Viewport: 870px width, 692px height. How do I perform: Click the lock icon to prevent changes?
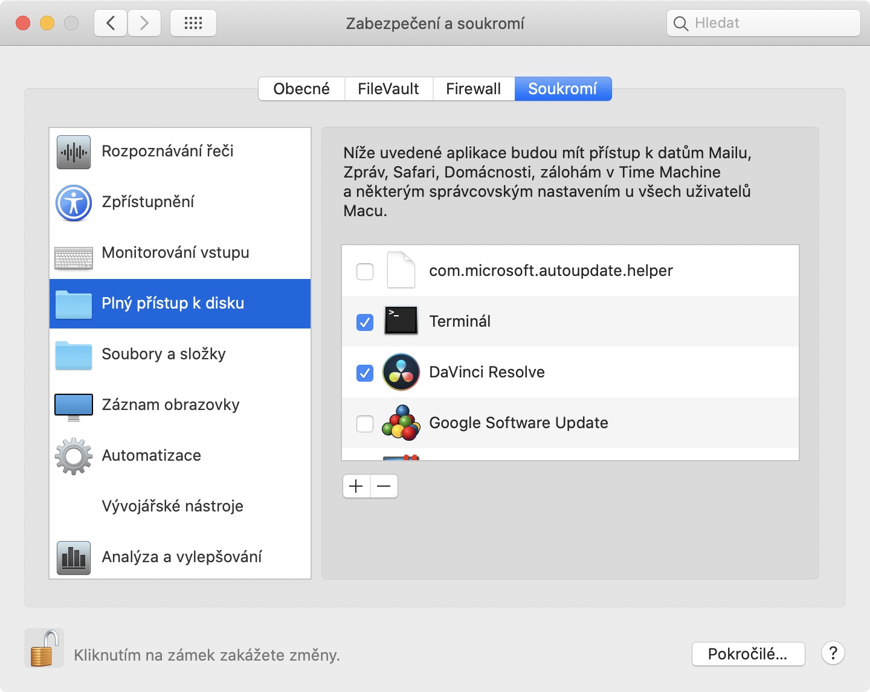tap(44, 648)
